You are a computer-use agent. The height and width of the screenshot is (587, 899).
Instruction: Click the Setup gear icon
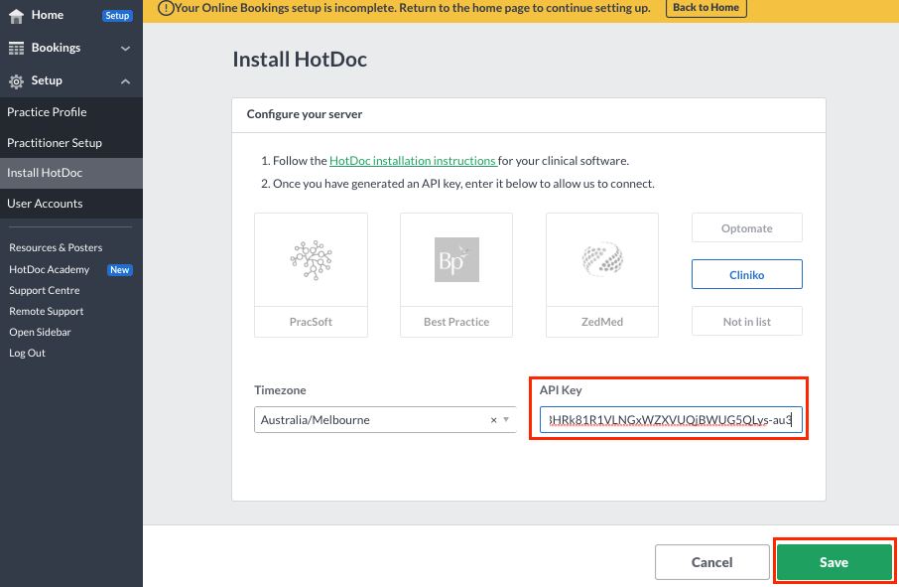[16, 81]
